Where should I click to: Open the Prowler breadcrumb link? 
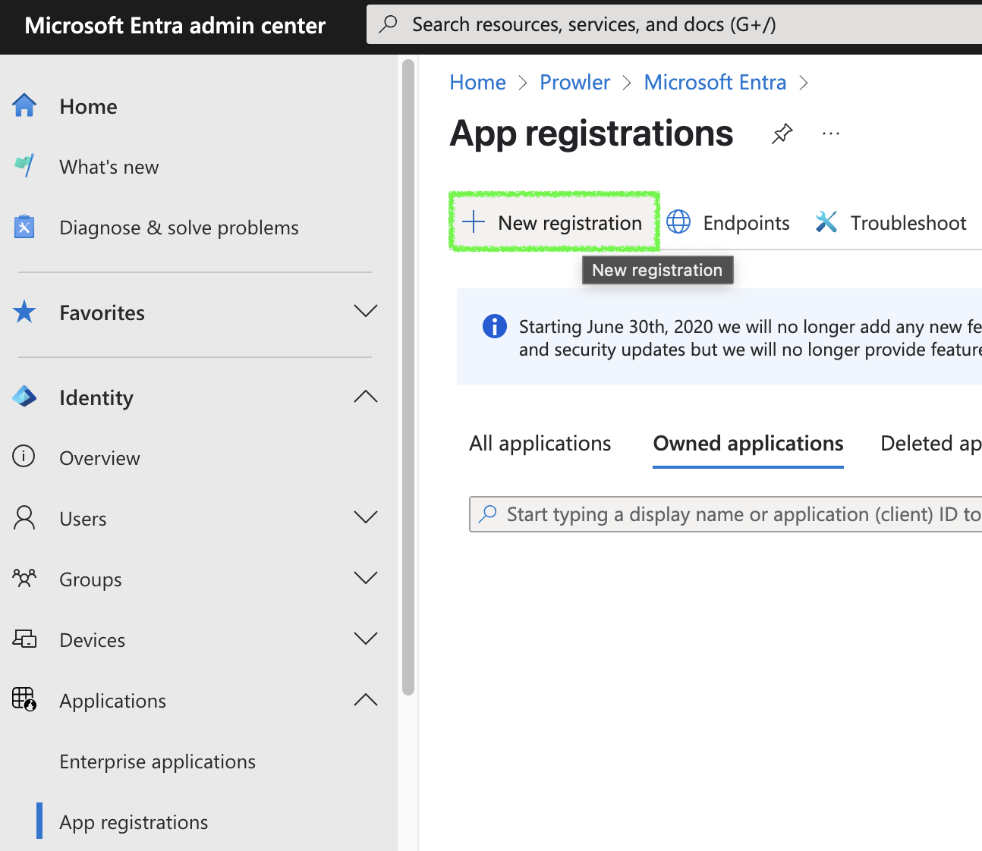point(574,82)
